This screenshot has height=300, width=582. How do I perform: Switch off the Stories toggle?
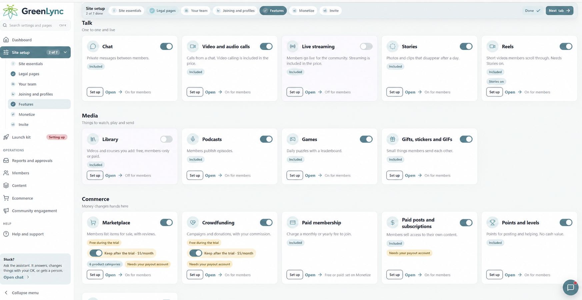pyautogui.click(x=466, y=47)
